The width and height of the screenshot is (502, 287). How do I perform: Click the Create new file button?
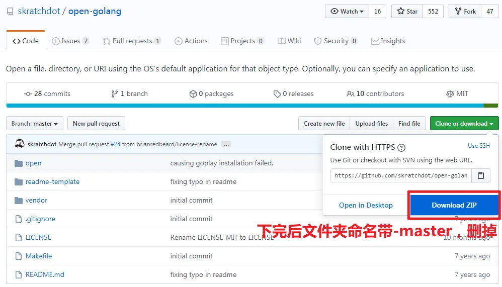click(324, 124)
